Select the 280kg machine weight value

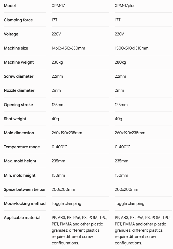point(120,62)
